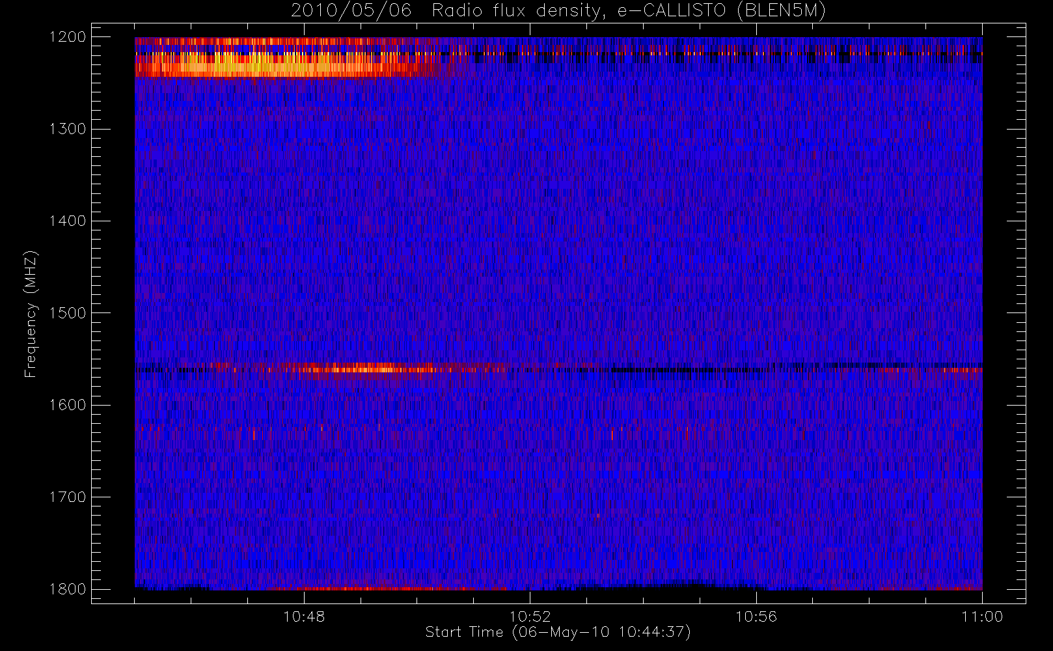This screenshot has height=651, width=1053.
Task: Click the 10:48 time tick label
Action: (x=304, y=616)
